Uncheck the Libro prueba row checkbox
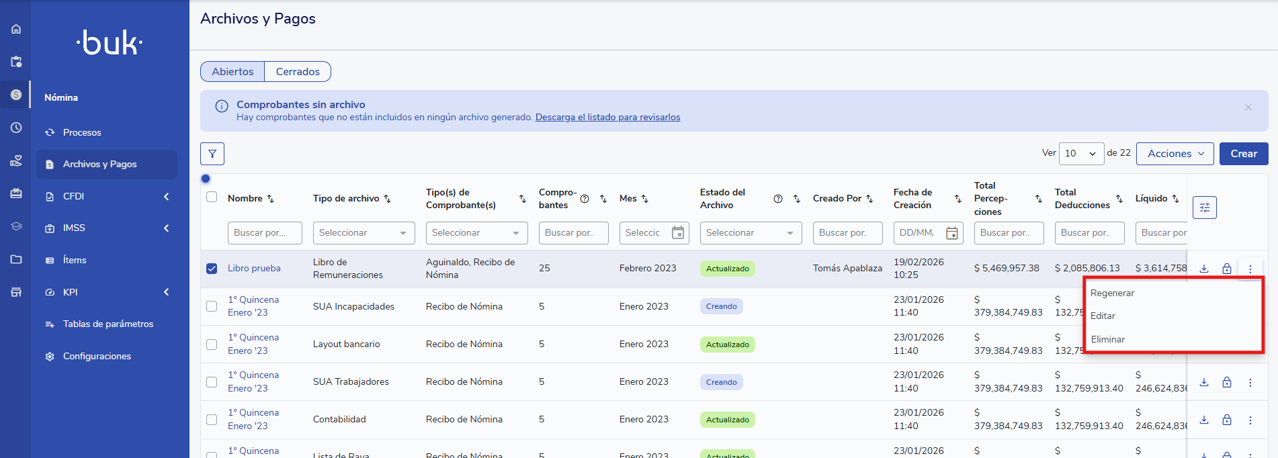Viewport: 1278px width, 458px height. click(x=212, y=269)
